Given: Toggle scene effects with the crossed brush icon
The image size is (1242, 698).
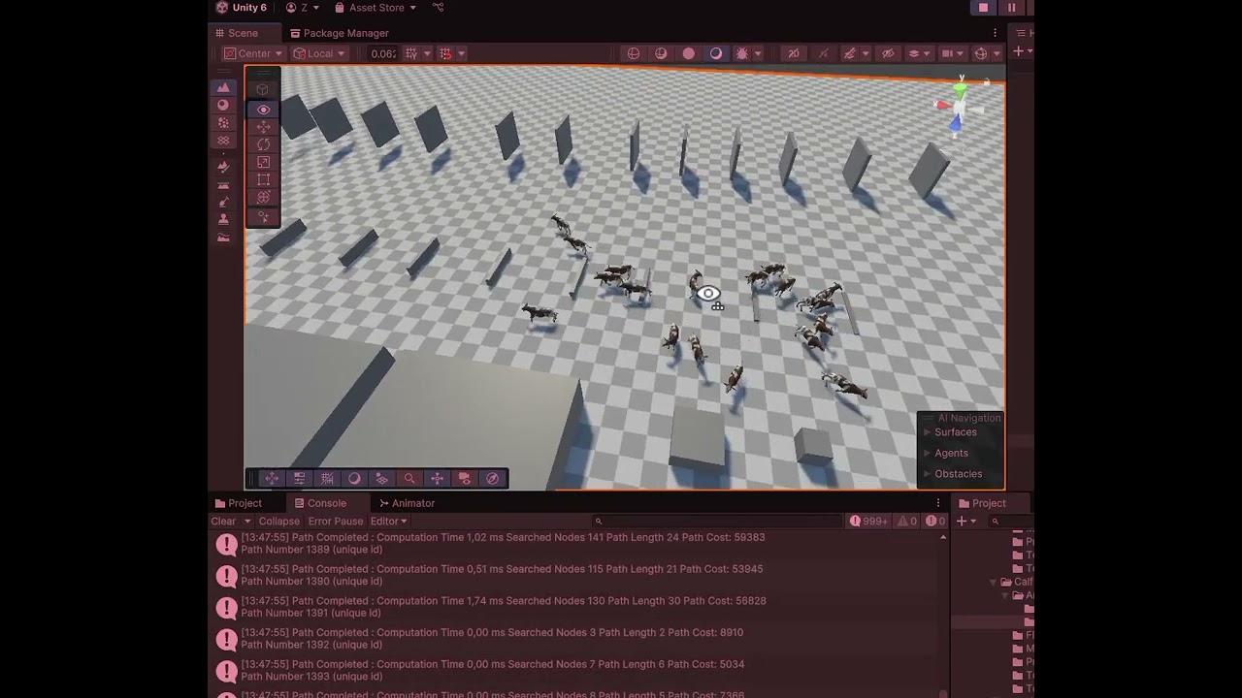Looking at the screenshot, I should coord(850,53).
